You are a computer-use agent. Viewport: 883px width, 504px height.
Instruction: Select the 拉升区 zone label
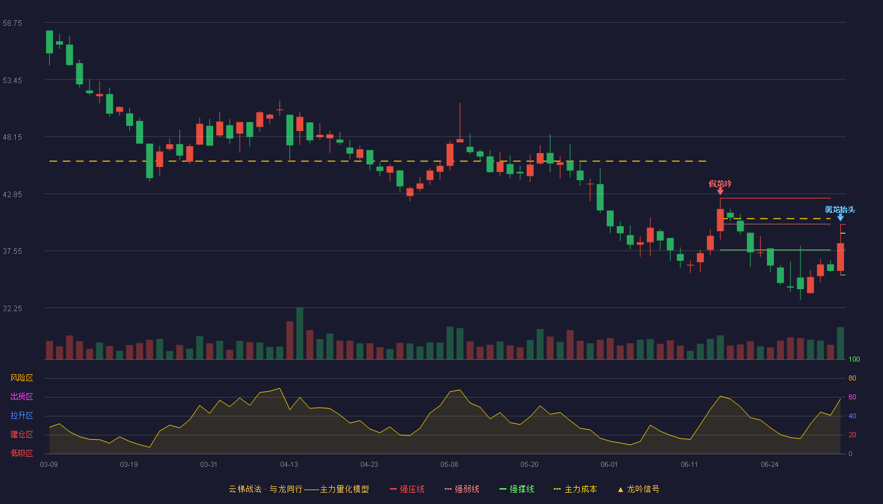point(21,416)
